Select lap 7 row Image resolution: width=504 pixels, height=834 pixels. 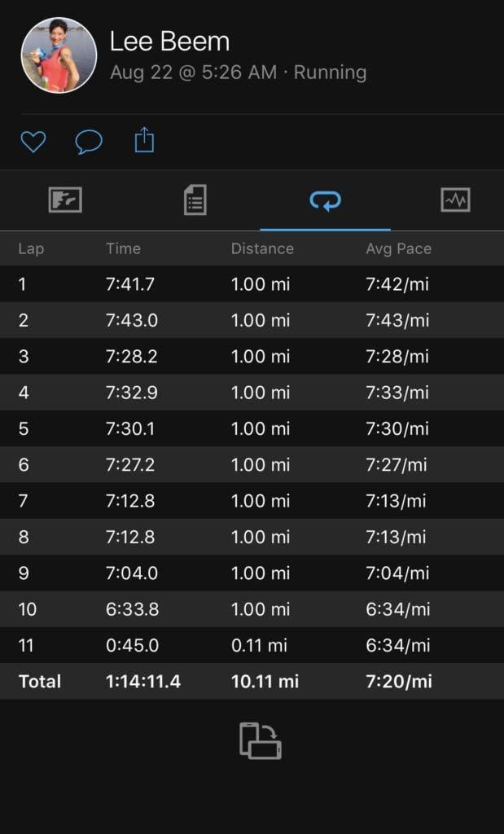252,501
